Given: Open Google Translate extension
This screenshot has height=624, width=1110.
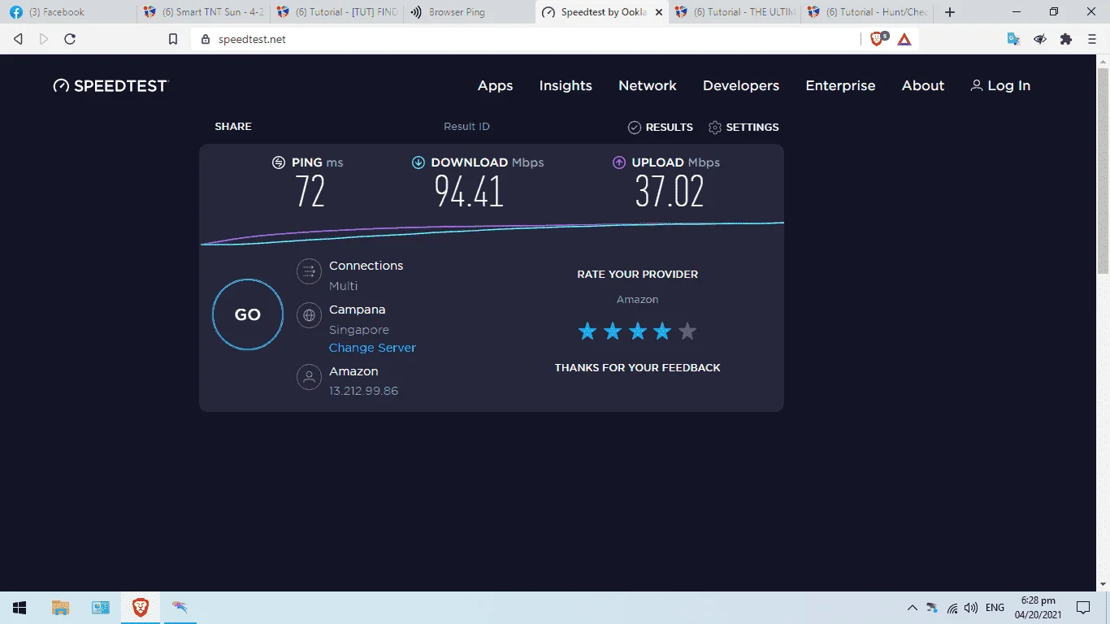Looking at the screenshot, I should coord(1013,39).
